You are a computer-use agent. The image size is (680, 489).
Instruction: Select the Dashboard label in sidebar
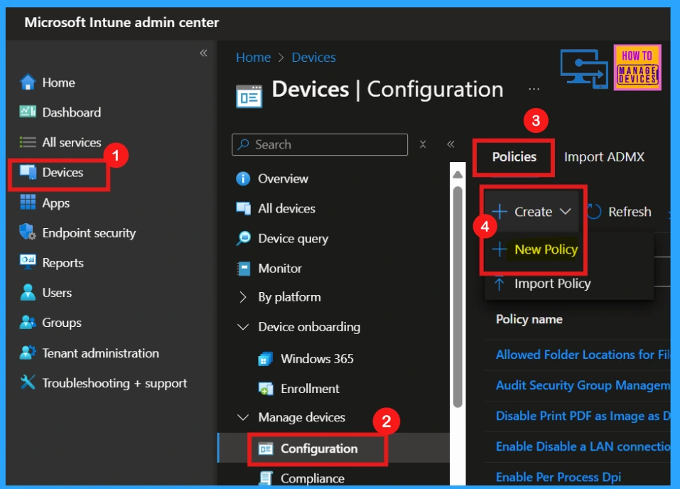click(x=72, y=112)
